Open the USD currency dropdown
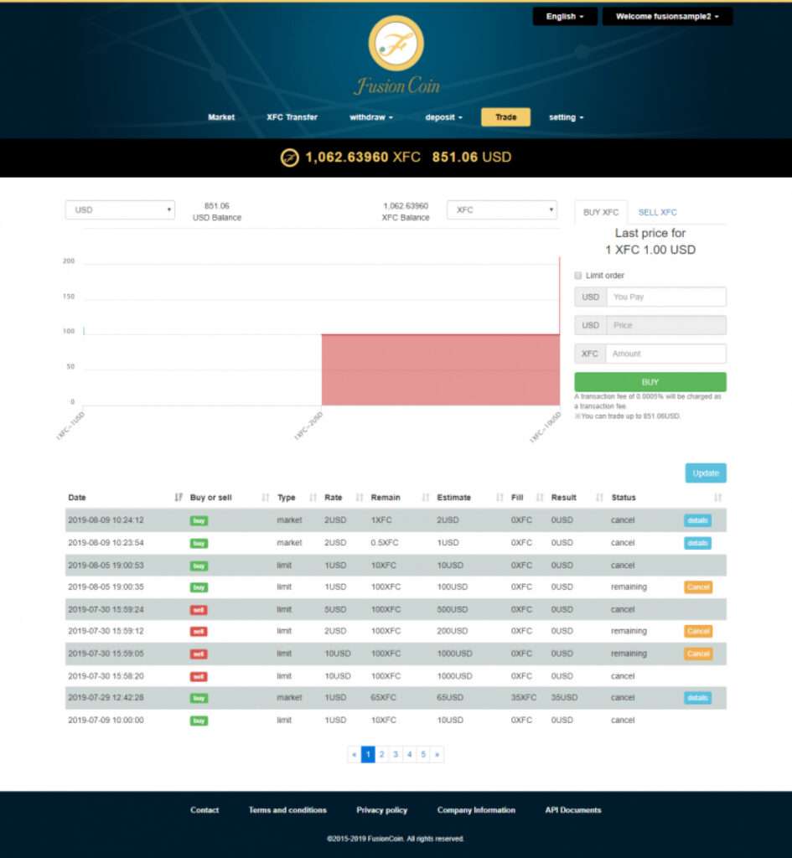The height and width of the screenshot is (858, 792). 120,210
